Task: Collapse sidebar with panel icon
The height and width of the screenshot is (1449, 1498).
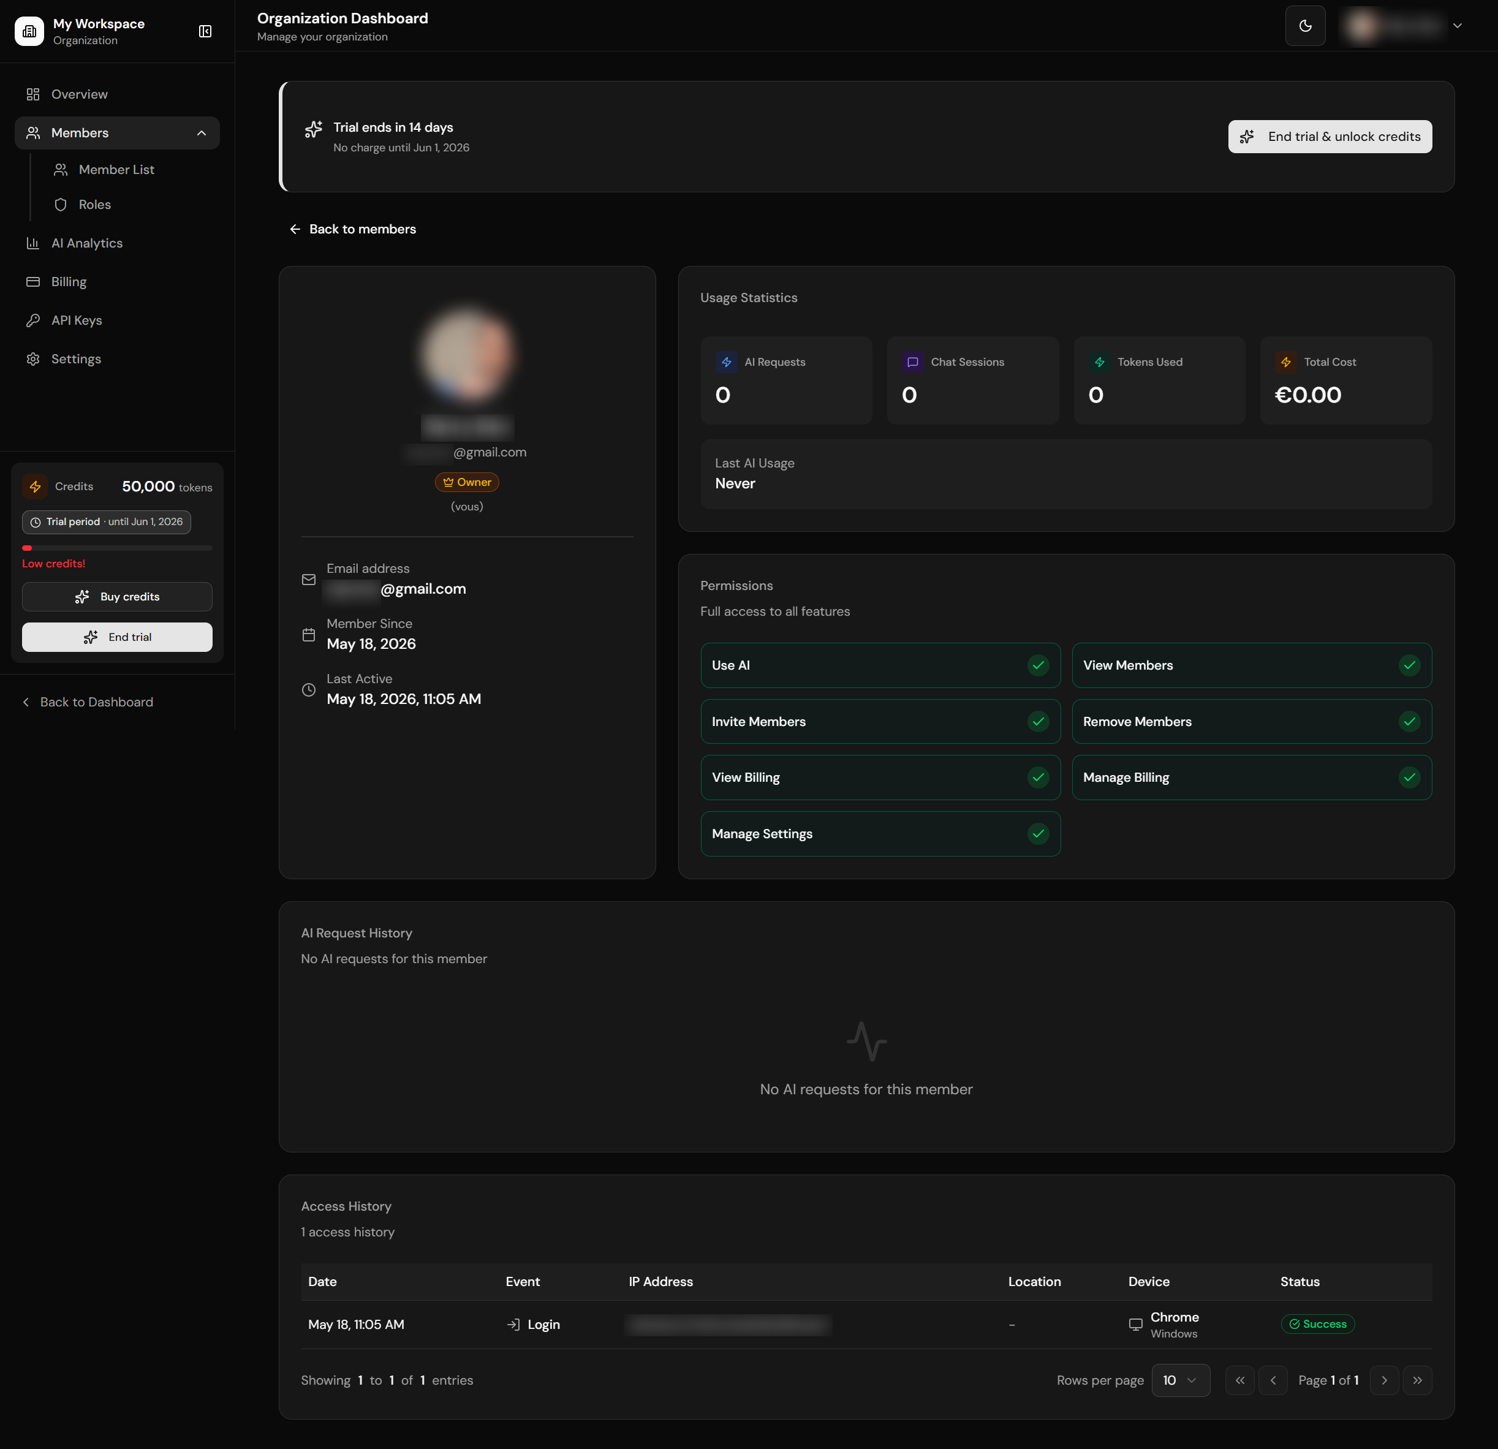Action: coord(205,31)
